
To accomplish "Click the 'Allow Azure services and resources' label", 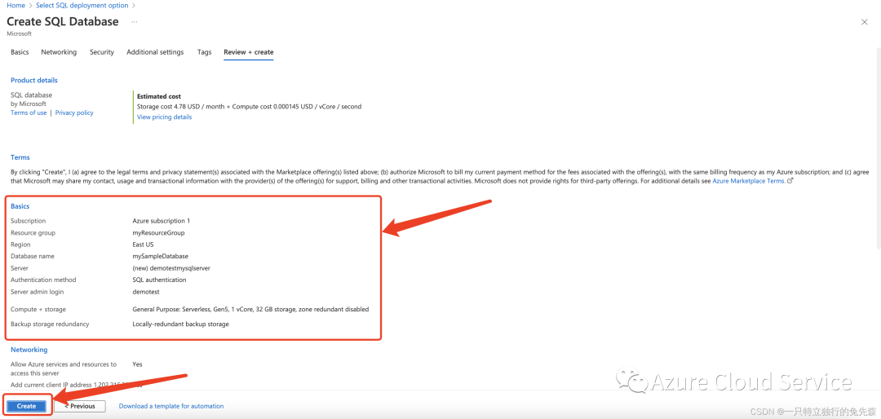I will (64, 368).
